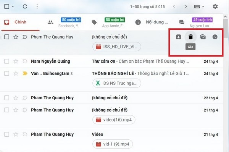
Task: Snooze the hovered email clock icon
Action: [x=215, y=37]
